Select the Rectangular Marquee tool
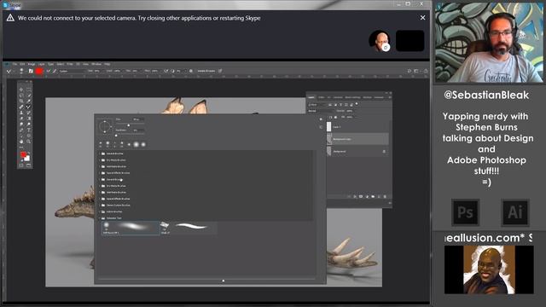Viewport: 546px width, 307px height. point(28,90)
